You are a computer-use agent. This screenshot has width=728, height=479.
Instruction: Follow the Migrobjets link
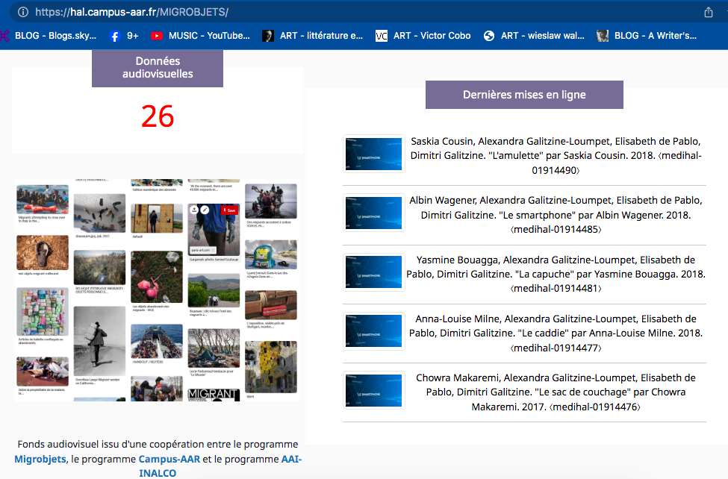[x=40, y=459]
